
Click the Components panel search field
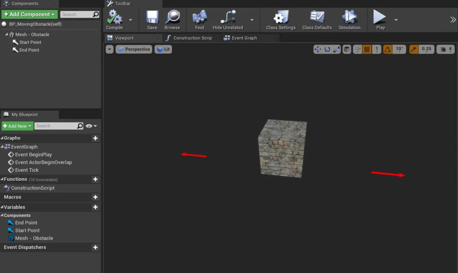(x=76, y=14)
